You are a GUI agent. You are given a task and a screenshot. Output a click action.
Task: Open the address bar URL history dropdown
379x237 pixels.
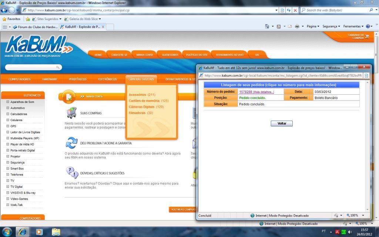tap(276, 10)
